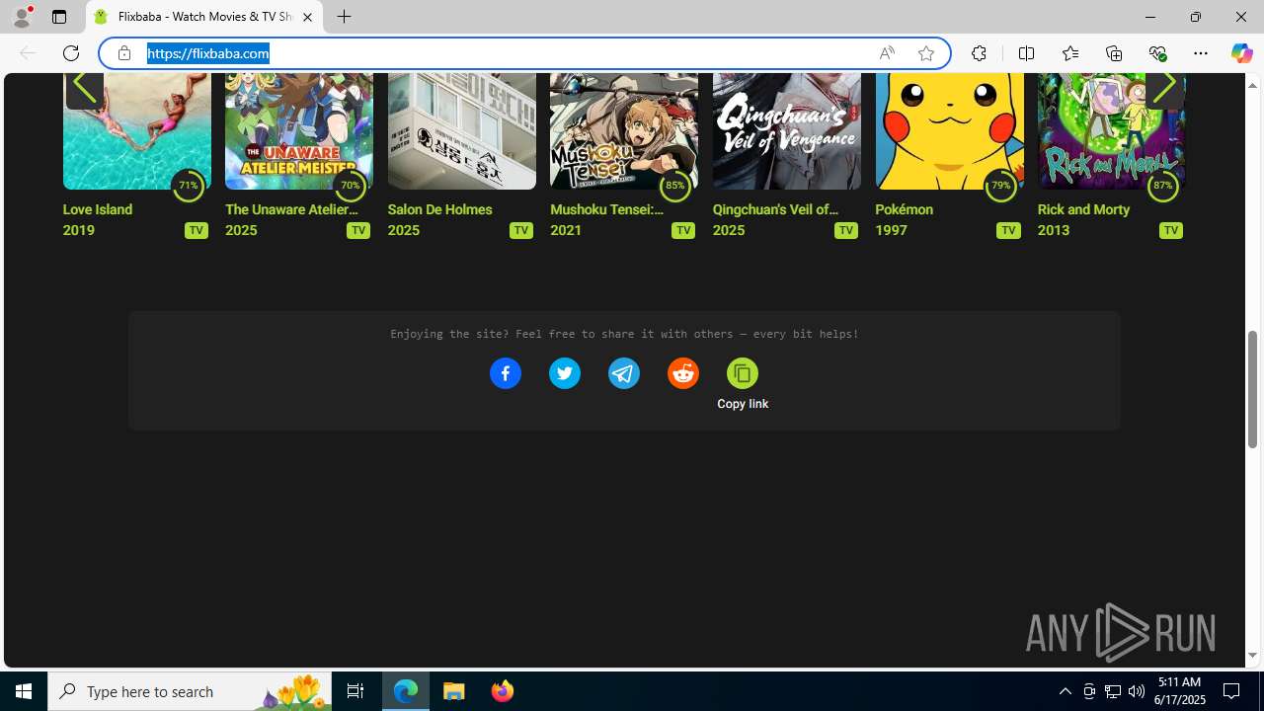Click the 87% rating on Rick and Morty

coord(1162,185)
